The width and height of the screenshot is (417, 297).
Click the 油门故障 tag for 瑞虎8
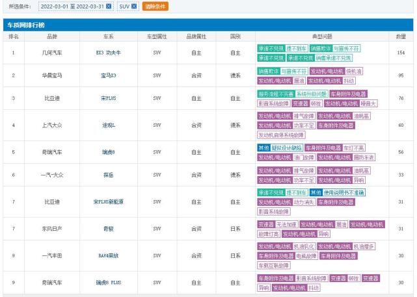[x=304, y=157]
